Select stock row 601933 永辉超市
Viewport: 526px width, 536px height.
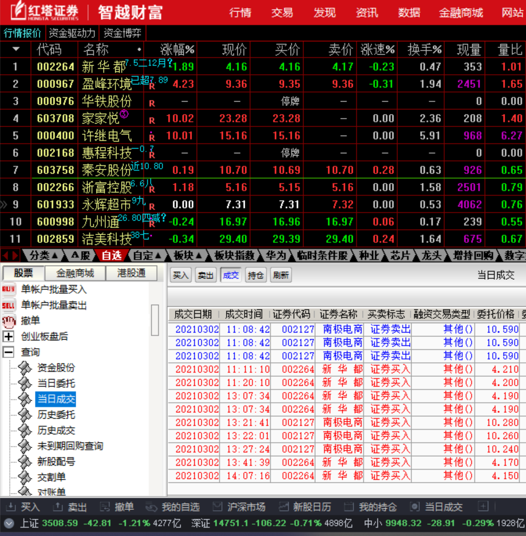[263, 205]
